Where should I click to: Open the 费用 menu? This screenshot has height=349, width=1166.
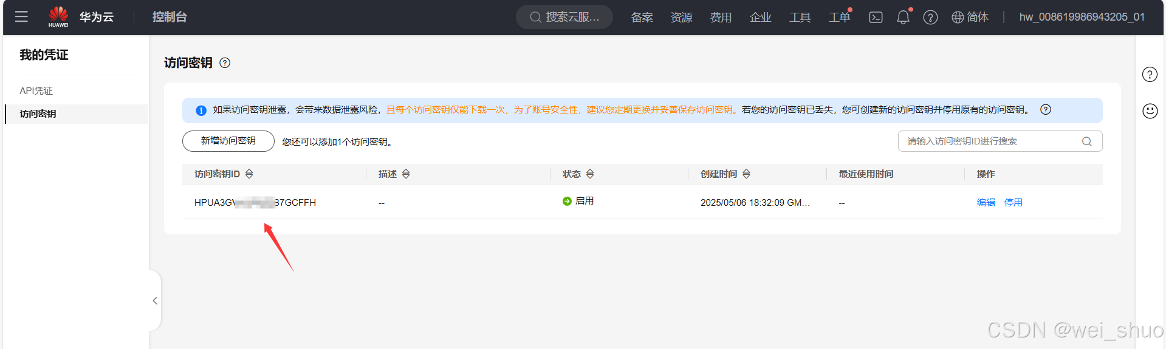721,17
